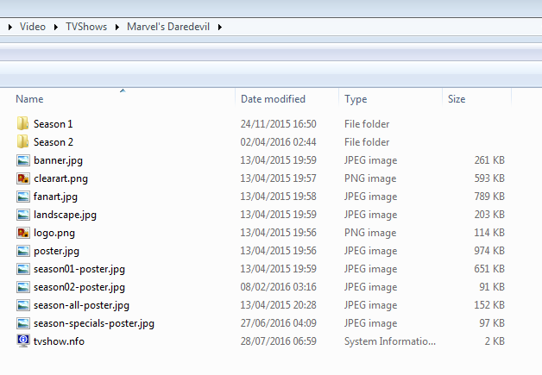Click JPEG image type of poster.jpg
542x375 pixels.
(x=370, y=251)
